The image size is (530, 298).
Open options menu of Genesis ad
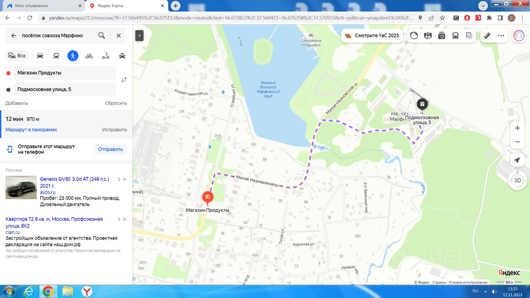pyautogui.click(x=119, y=179)
